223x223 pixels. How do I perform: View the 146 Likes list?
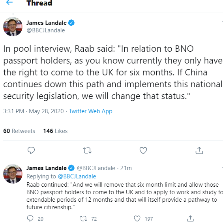point(55,131)
